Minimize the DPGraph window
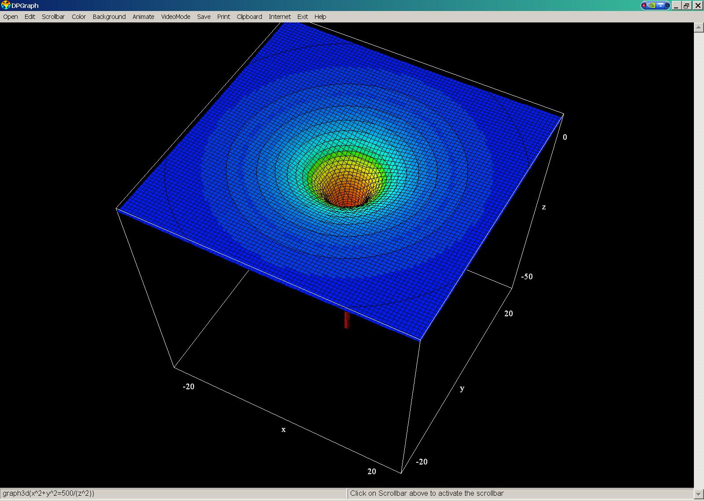Image resolution: width=704 pixels, height=501 pixels. pos(676,5)
